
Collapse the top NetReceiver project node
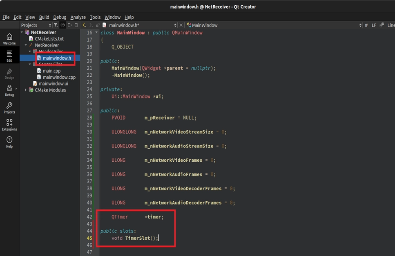click(x=22, y=32)
